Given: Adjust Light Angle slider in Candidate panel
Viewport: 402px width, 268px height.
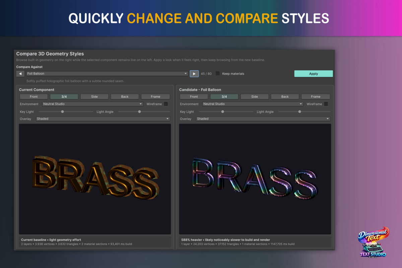Looking at the screenshot, I should 304,112.
